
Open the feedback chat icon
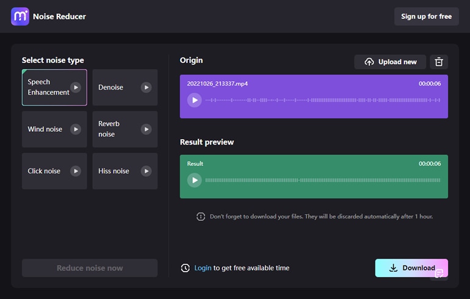(x=439, y=274)
